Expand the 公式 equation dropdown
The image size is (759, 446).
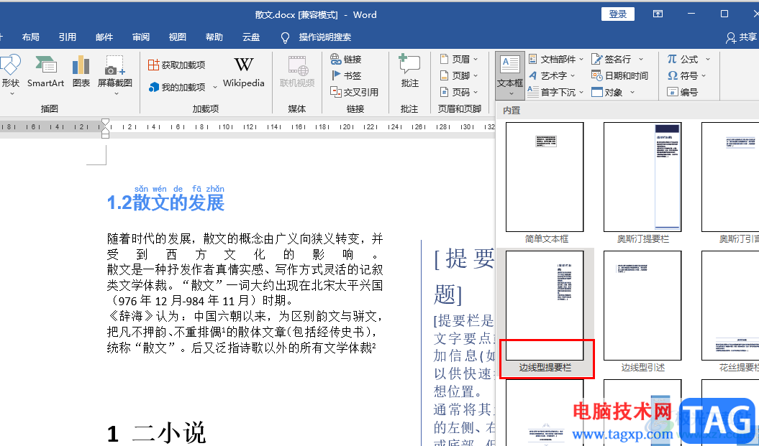point(707,60)
